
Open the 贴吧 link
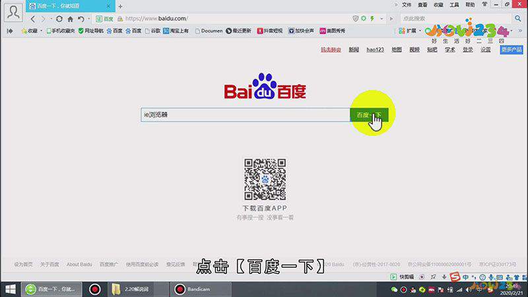point(432,49)
